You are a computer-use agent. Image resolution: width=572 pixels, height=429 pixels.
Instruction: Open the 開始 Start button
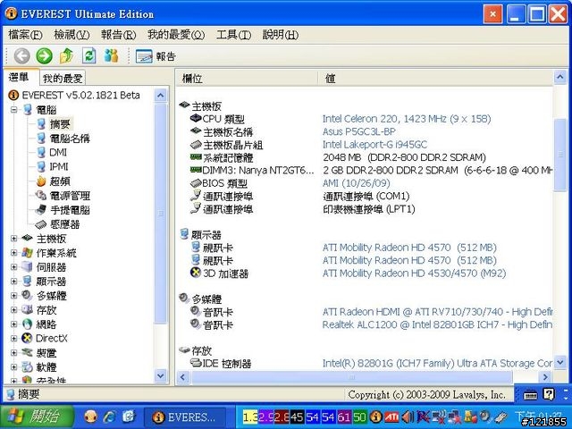37,416
